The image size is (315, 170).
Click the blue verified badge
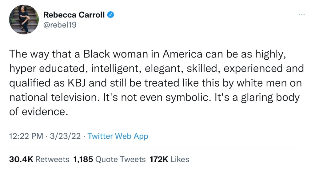tap(110, 15)
